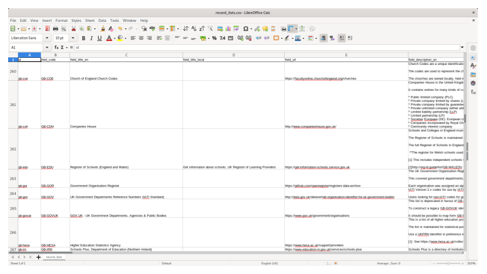The width and height of the screenshot is (487, 274).
Task: Select the record_lists sheet tab
Action: [x=54, y=257]
